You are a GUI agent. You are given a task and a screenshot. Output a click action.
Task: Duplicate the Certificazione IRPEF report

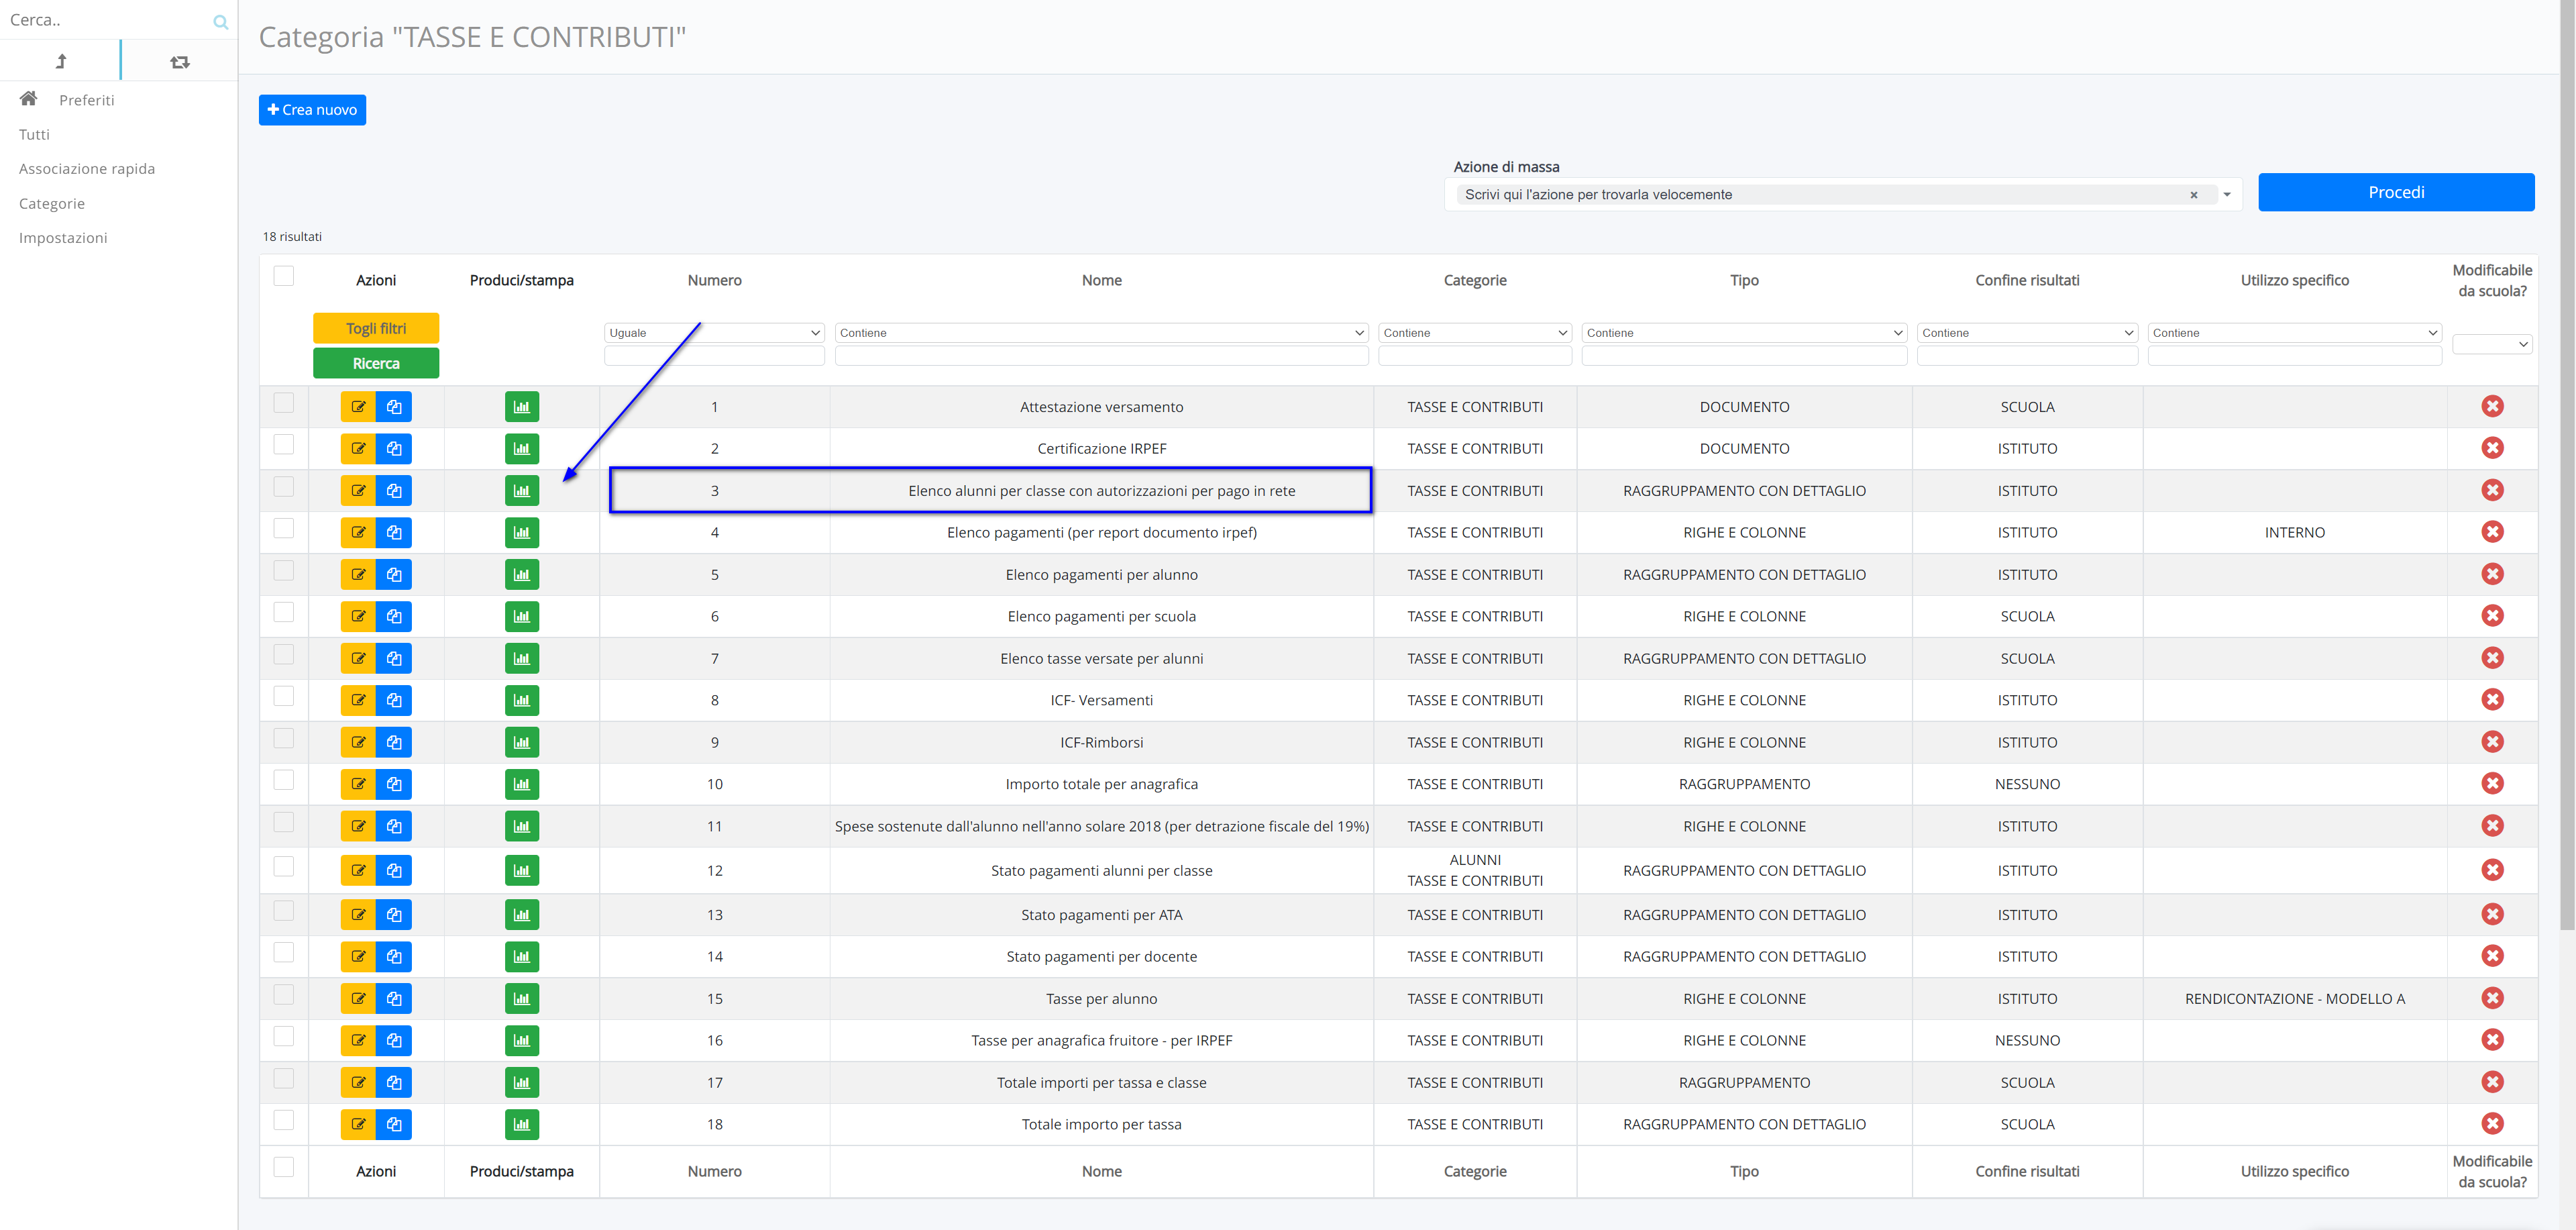click(x=394, y=449)
